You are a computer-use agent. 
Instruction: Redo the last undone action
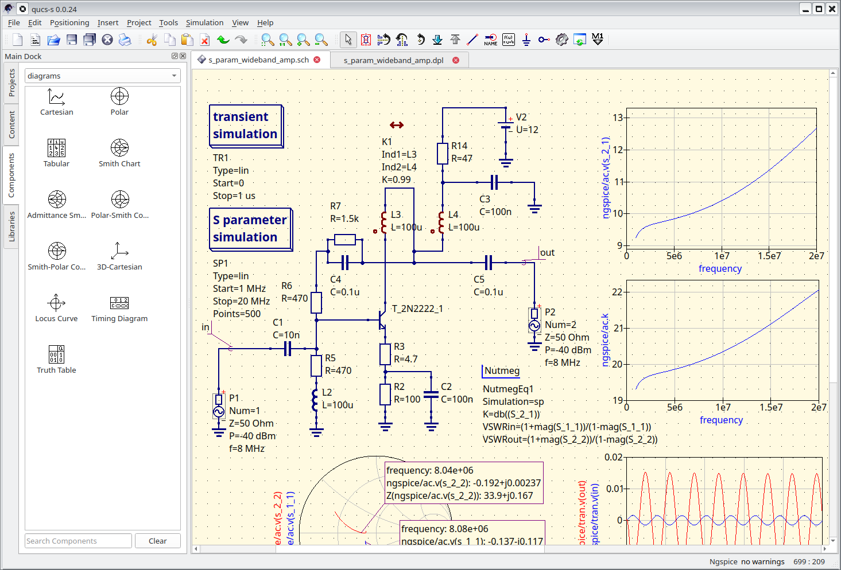point(241,40)
